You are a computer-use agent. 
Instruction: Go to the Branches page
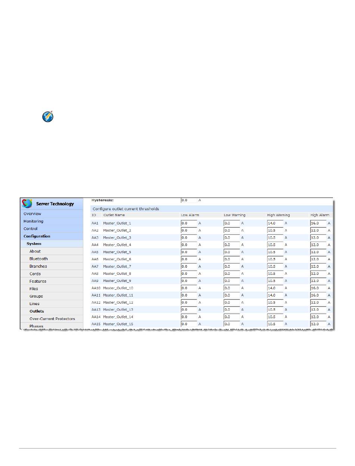coord(52,266)
